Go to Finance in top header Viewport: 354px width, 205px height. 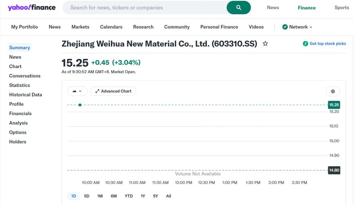point(307,8)
